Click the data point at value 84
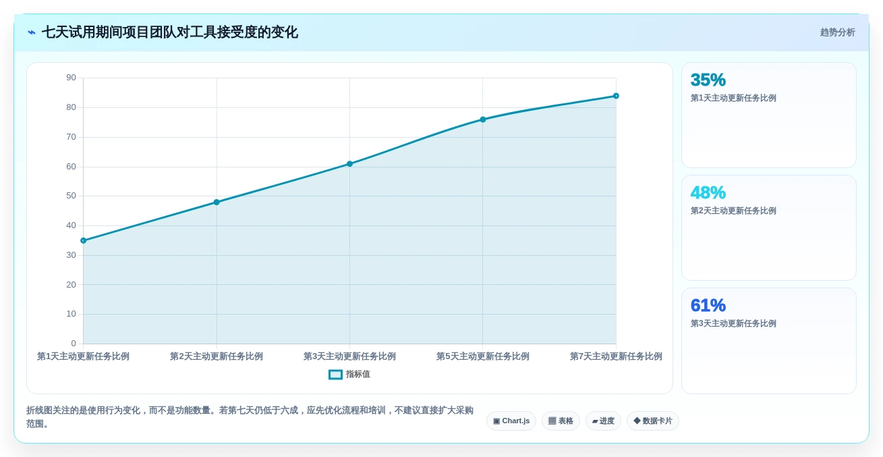This screenshot has width=883, height=457. tap(616, 96)
